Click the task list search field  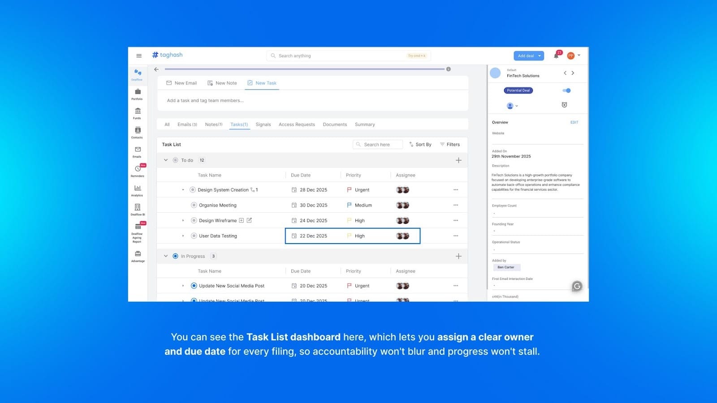pos(378,145)
